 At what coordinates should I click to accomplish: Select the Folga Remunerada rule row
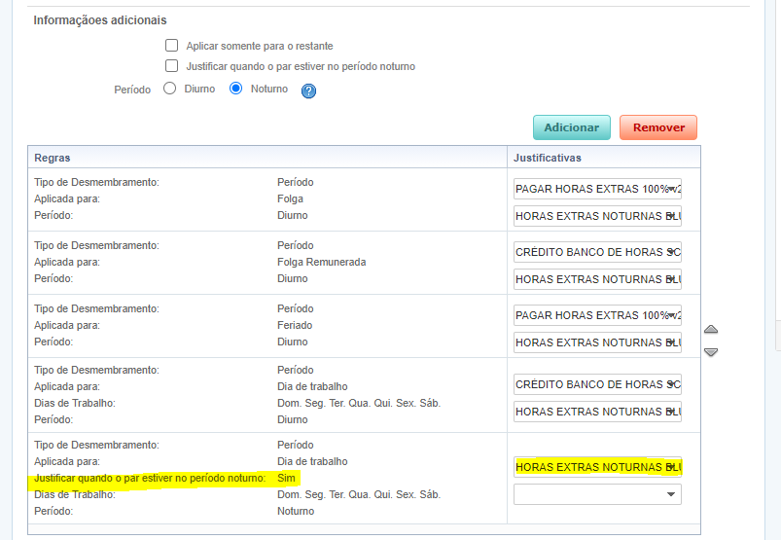(x=267, y=263)
